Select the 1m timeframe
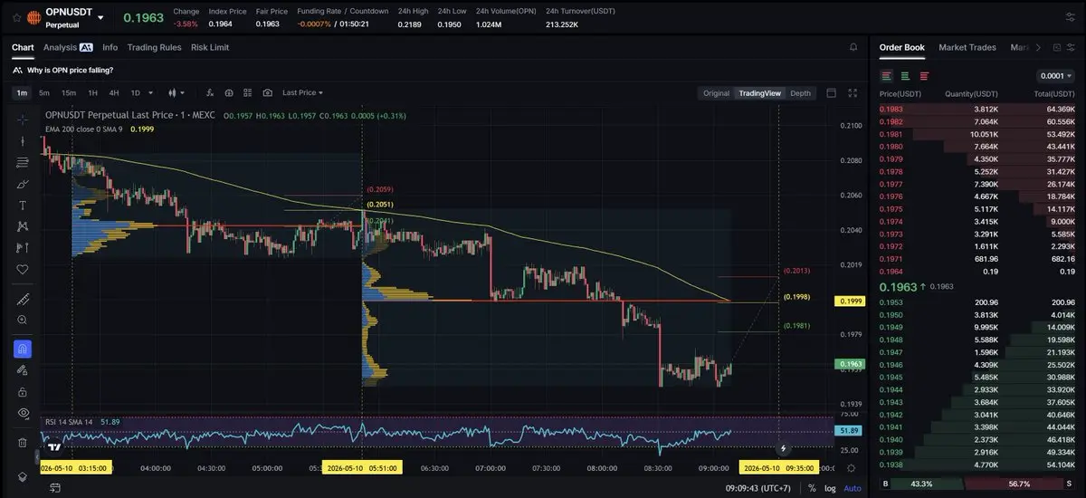Image resolution: width=1086 pixels, height=498 pixels. (22, 92)
